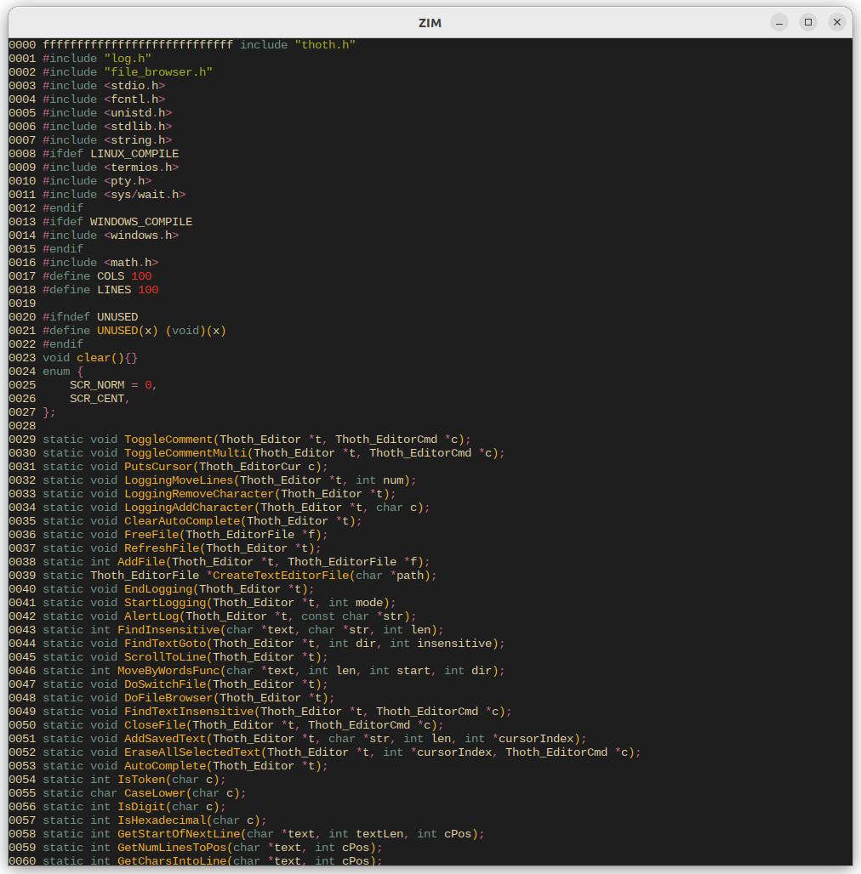This screenshot has width=861, height=874.
Task: Click AddFile on line 0038
Action: (x=141, y=561)
